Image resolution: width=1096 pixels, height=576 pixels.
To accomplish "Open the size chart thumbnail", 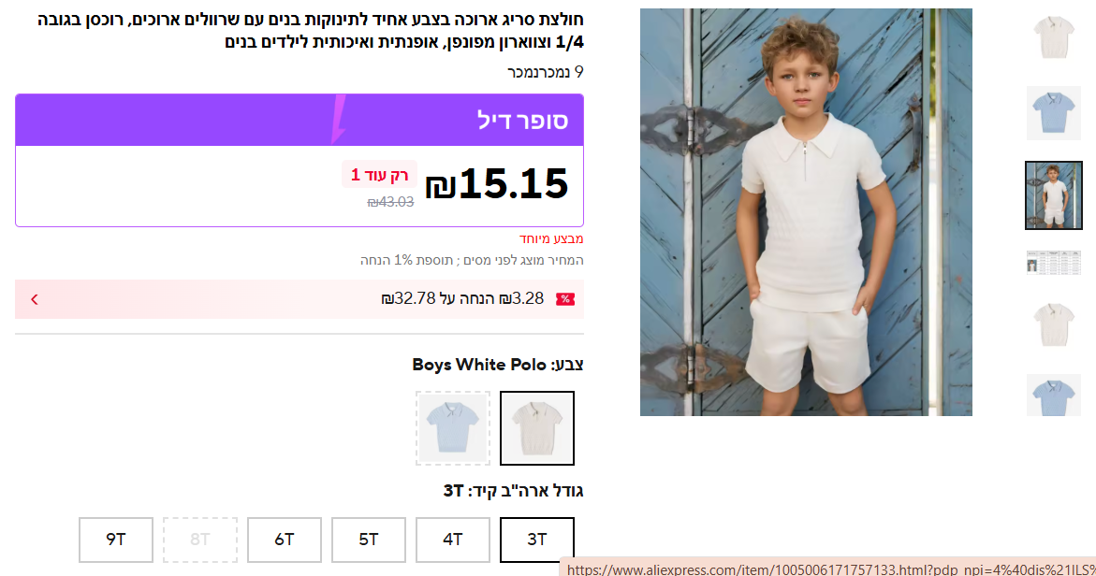I will tap(1054, 262).
